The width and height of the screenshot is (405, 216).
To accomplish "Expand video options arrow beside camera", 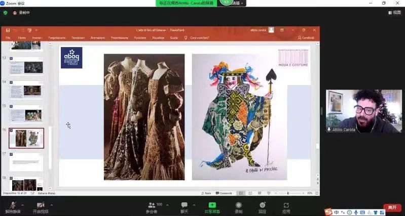I will tap(52, 205).
